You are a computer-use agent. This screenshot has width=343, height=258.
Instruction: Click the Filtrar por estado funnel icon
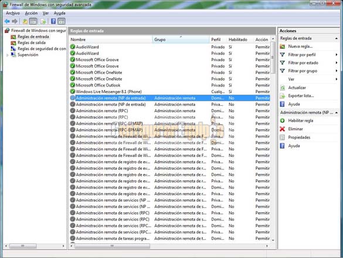click(x=283, y=63)
